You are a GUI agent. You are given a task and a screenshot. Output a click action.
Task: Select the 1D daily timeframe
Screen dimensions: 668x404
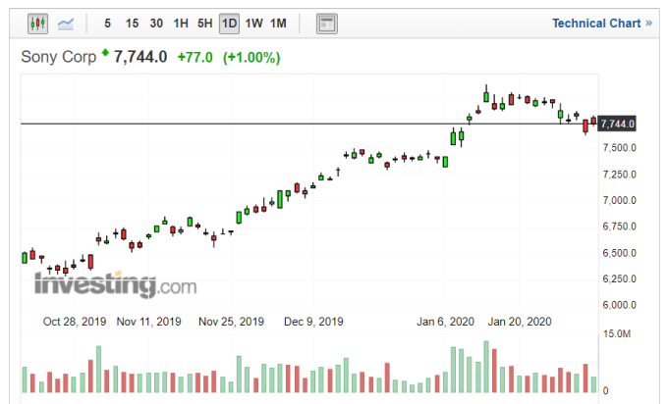(229, 24)
